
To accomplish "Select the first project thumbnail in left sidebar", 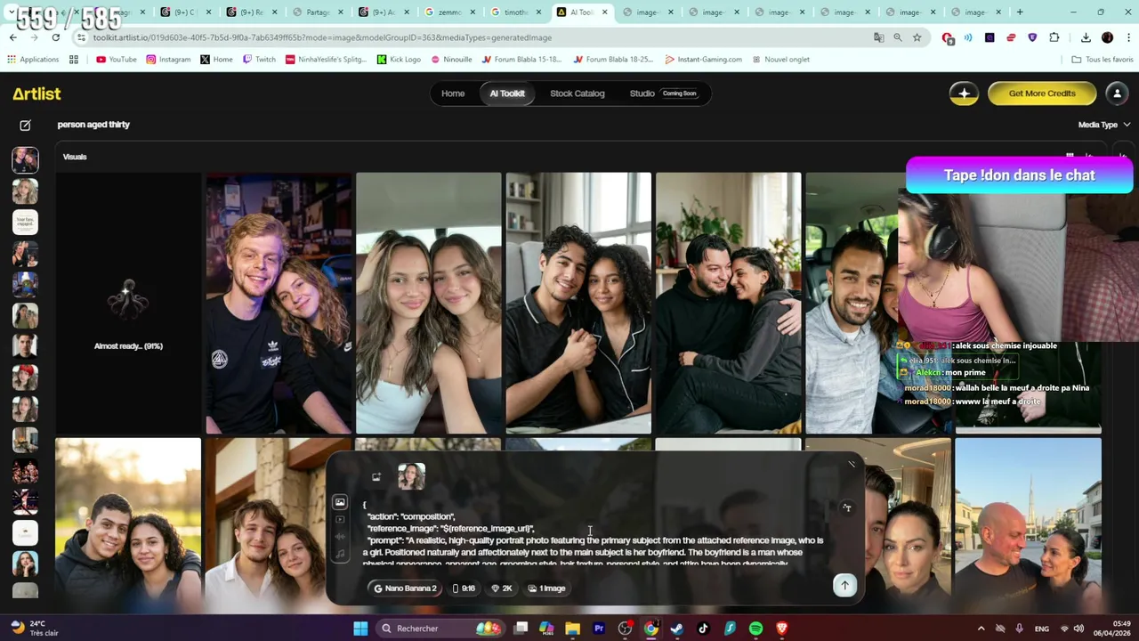I will [x=25, y=160].
